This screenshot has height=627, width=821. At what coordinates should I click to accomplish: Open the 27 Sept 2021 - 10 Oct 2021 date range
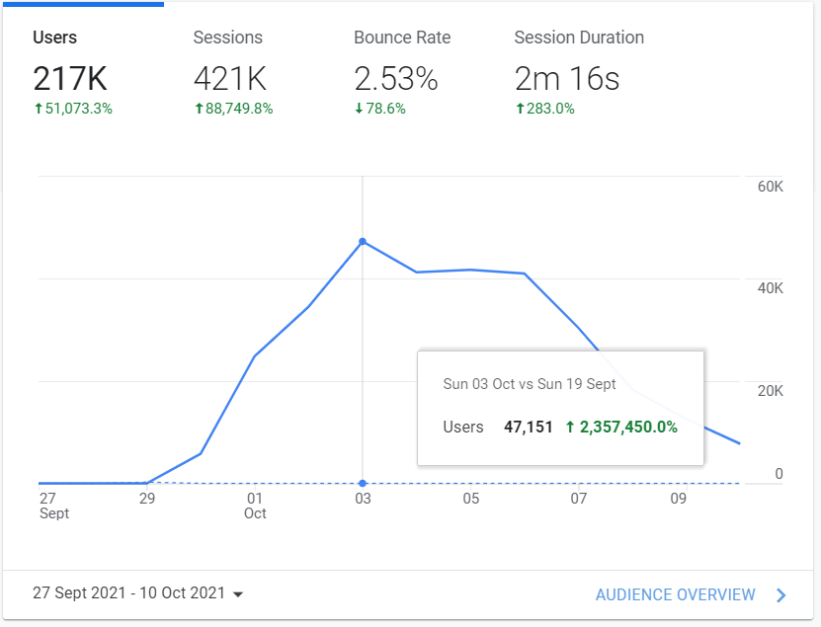[x=128, y=594]
